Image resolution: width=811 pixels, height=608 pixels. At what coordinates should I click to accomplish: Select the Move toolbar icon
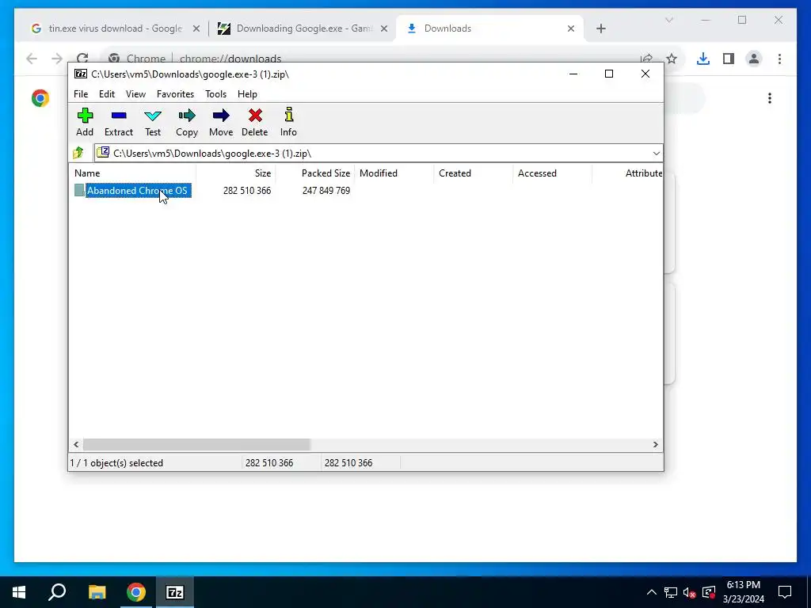coord(221,122)
